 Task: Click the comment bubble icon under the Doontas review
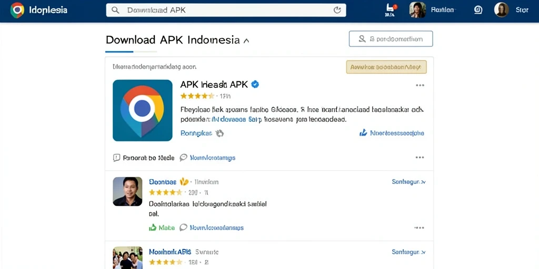(x=184, y=227)
